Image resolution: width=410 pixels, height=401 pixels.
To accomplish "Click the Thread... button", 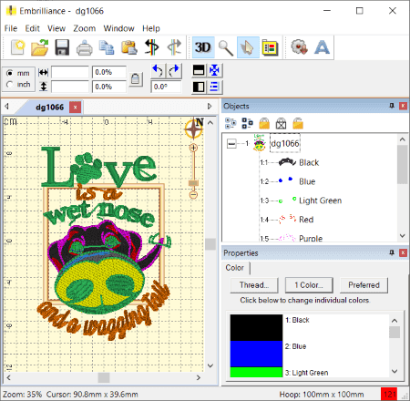I will [x=254, y=285].
